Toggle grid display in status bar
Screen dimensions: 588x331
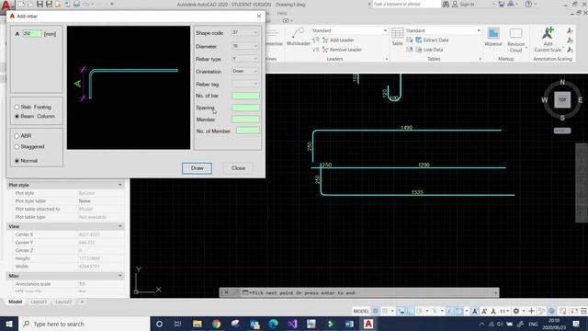coord(376,311)
